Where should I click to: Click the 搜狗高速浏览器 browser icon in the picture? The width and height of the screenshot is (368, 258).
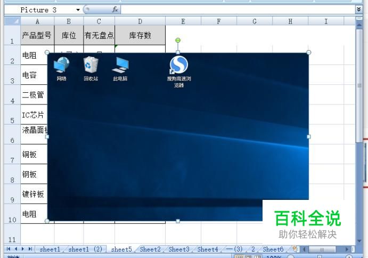[179, 71]
